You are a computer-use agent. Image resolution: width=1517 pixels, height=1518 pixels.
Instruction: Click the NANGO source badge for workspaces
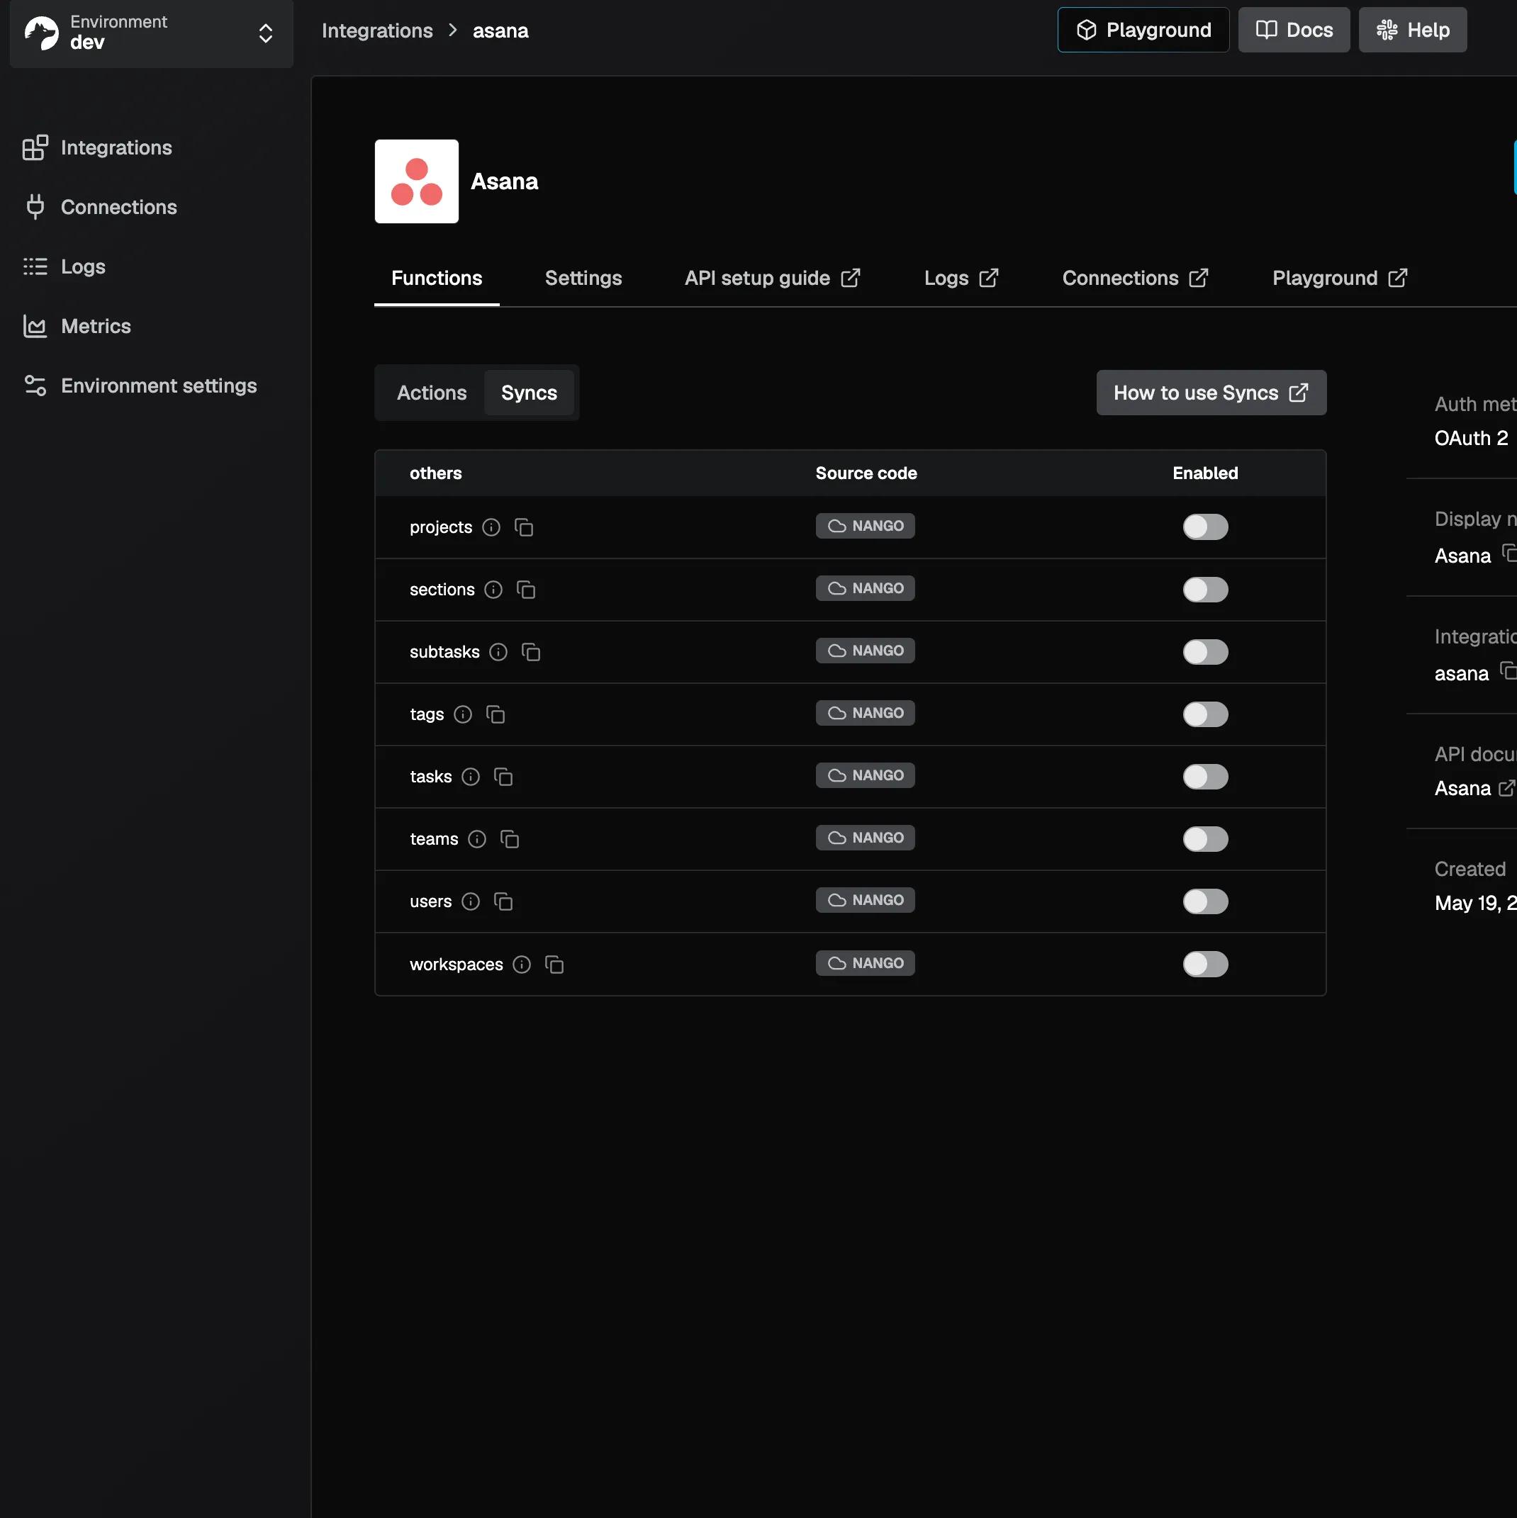coord(866,963)
